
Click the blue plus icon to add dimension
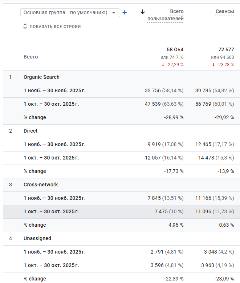click(125, 12)
